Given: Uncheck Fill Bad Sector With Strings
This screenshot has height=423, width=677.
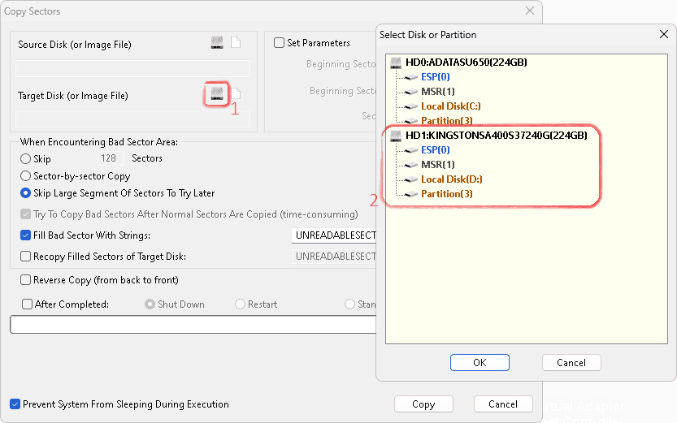Looking at the screenshot, I should tap(26, 235).
